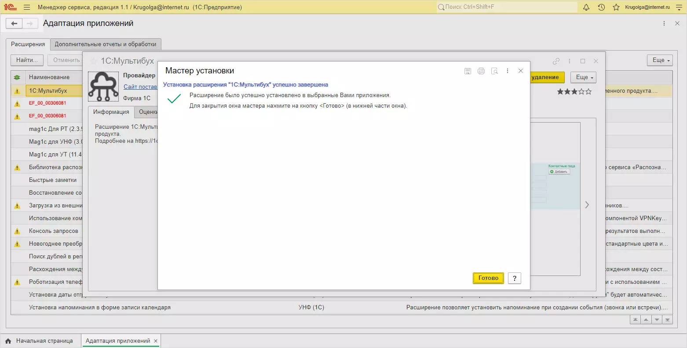Go forward with the right arrow
687x348 pixels.
pos(29,24)
